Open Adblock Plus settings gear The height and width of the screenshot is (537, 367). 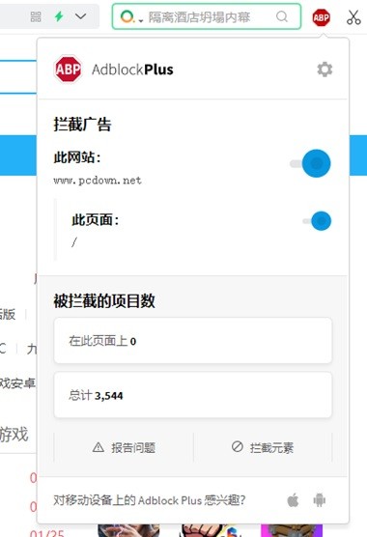[x=325, y=70]
